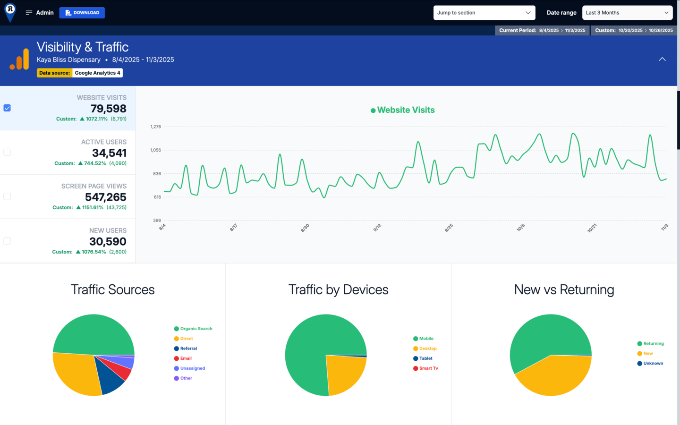
Task: Toggle the Mobile legend marker
Action: point(416,339)
